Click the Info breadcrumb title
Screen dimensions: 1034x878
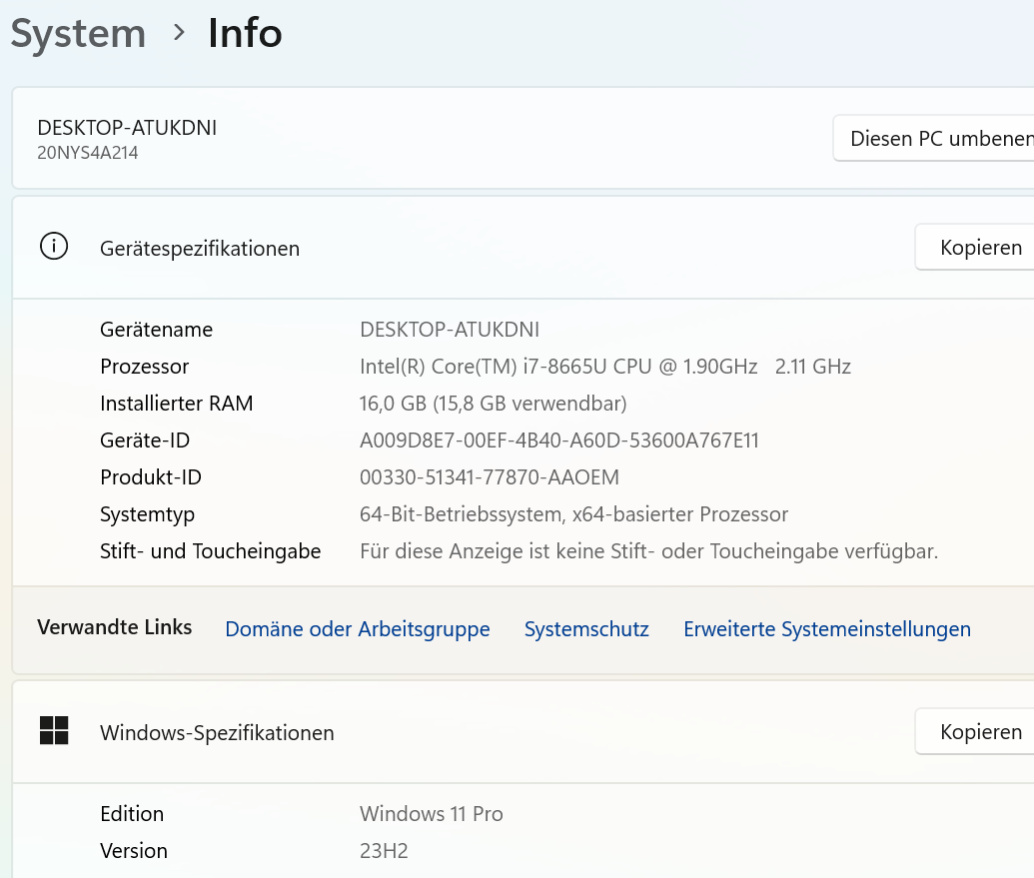[x=245, y=33]
